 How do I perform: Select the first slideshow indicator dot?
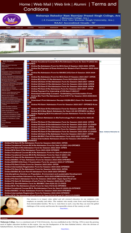coord(55,59)
